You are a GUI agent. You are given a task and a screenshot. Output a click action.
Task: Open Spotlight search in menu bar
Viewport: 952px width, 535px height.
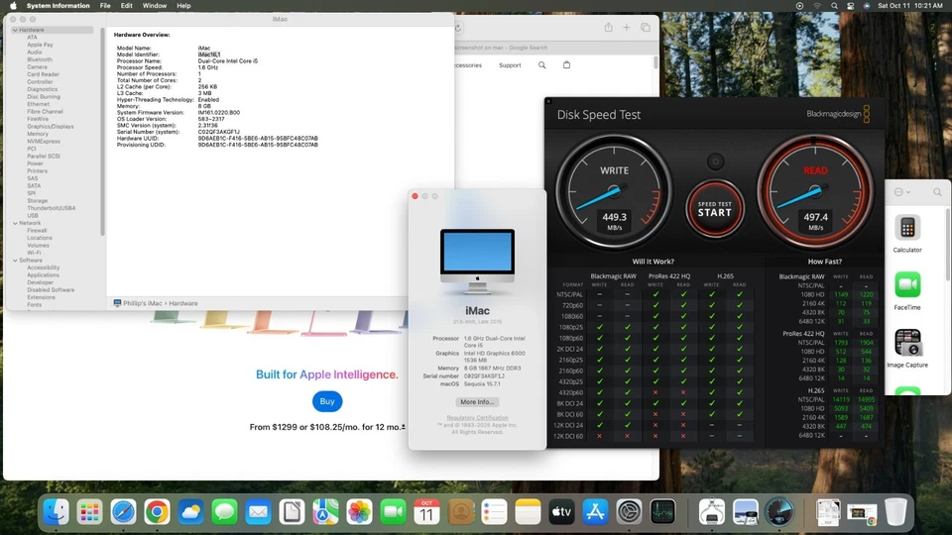[834, 6]
